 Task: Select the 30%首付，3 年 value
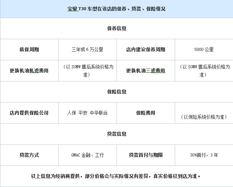point(204,155)
